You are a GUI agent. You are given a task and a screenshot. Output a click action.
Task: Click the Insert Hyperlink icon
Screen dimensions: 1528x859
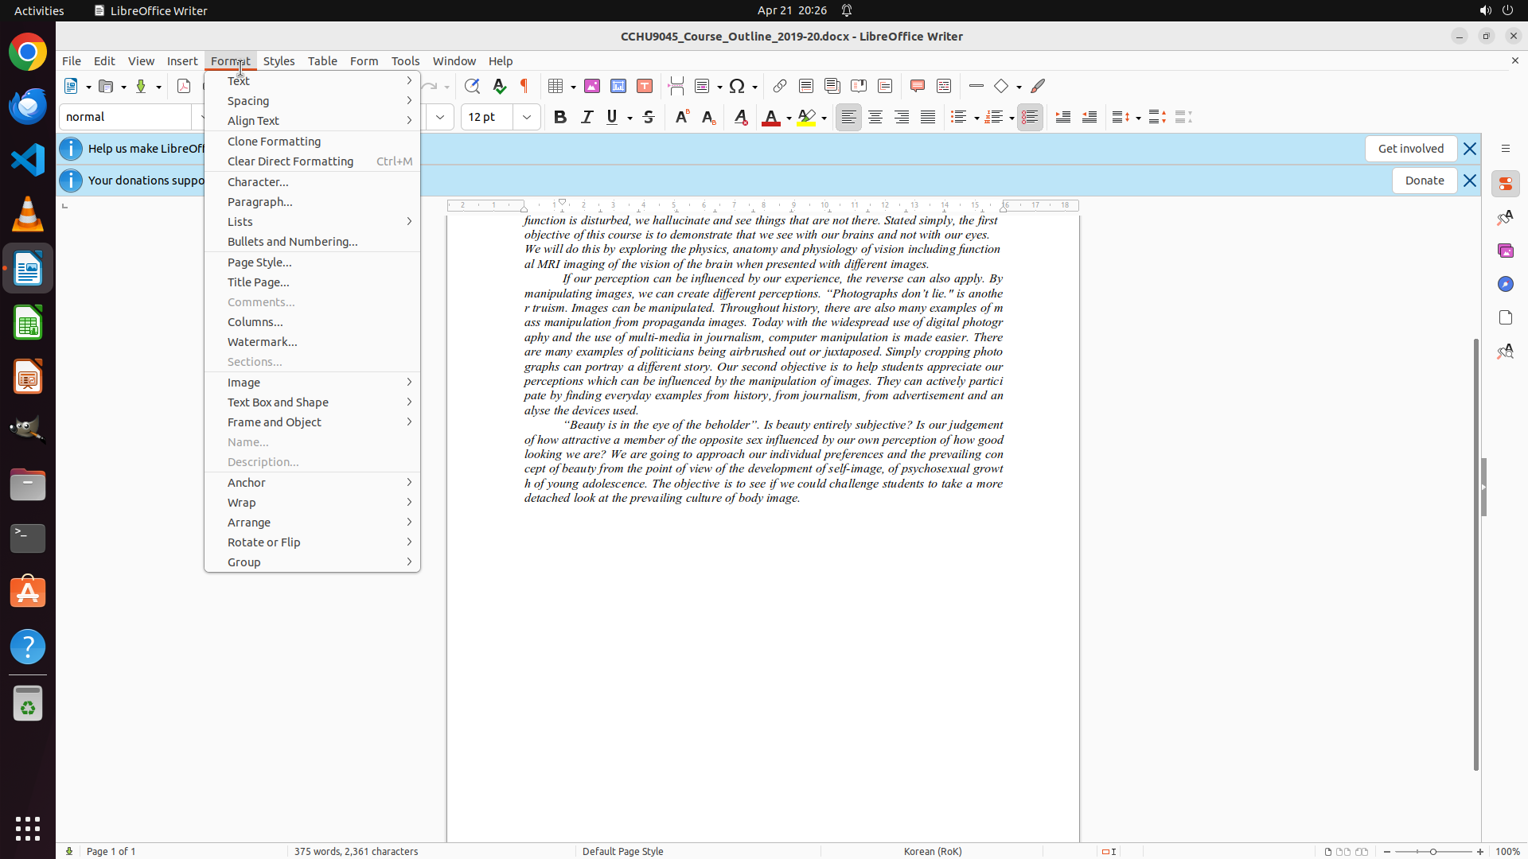pyautogui.click(x=780, y=86)
